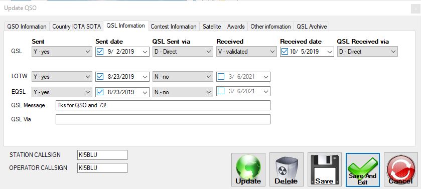Uncheck the QSL Sent date checkbox
Screen dimensions: 421x189
tap(100, 52)
